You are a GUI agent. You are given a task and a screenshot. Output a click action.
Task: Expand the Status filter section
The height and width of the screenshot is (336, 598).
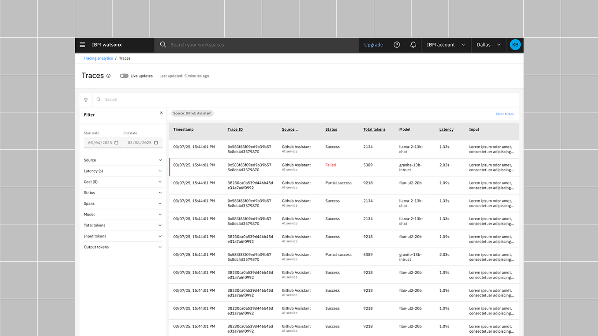(123, 193)
